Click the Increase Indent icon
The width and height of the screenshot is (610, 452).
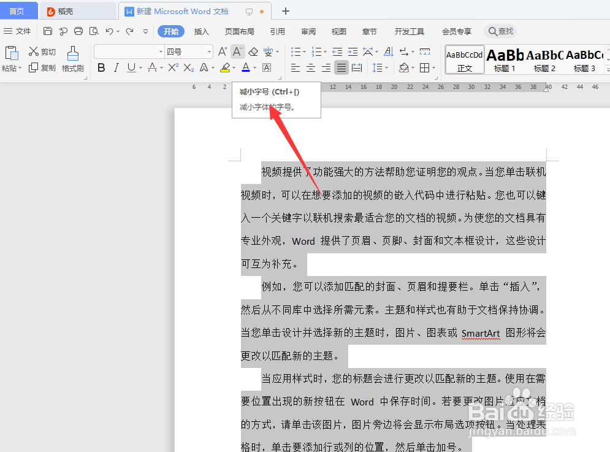[x=353, y=52]
